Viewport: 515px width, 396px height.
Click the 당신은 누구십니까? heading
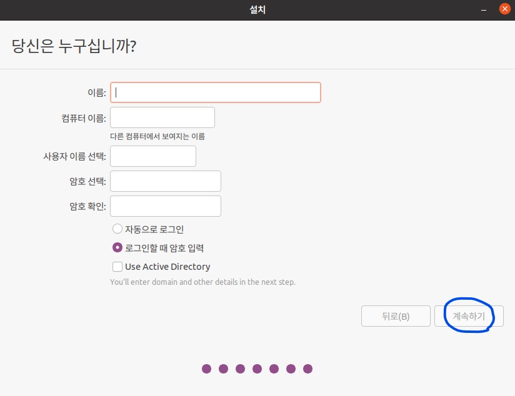74,46
